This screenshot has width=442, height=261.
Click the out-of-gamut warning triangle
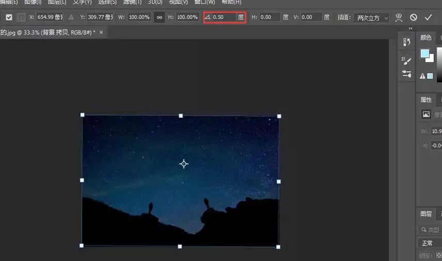422,76
